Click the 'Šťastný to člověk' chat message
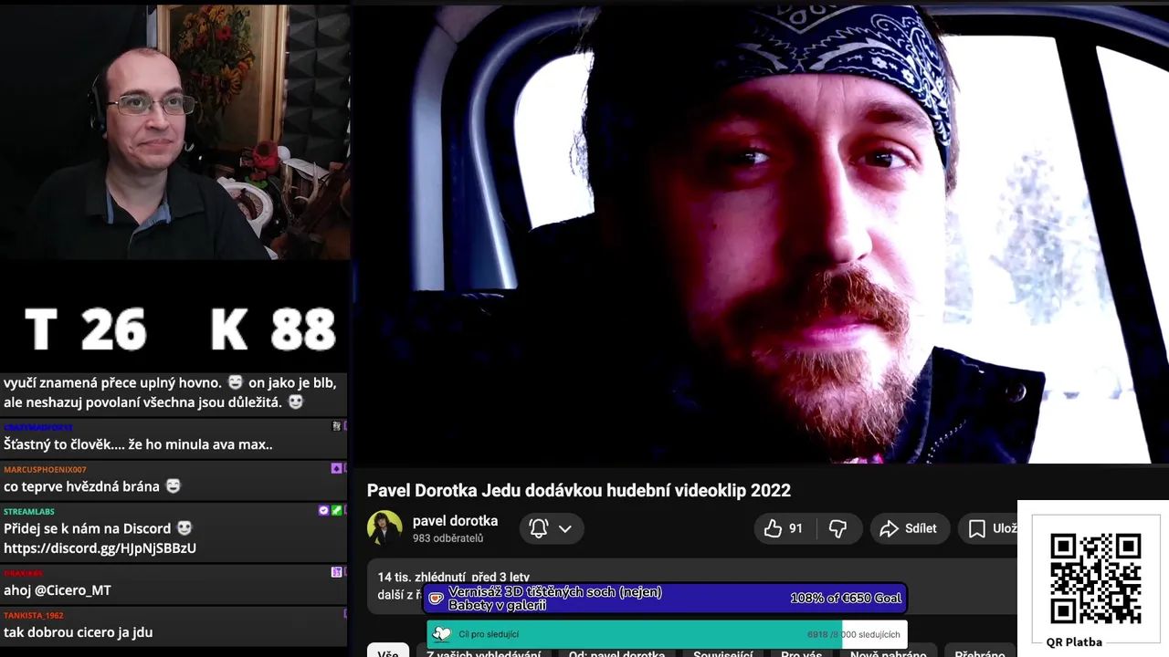Screen dimensions: 1169x657 138,444
